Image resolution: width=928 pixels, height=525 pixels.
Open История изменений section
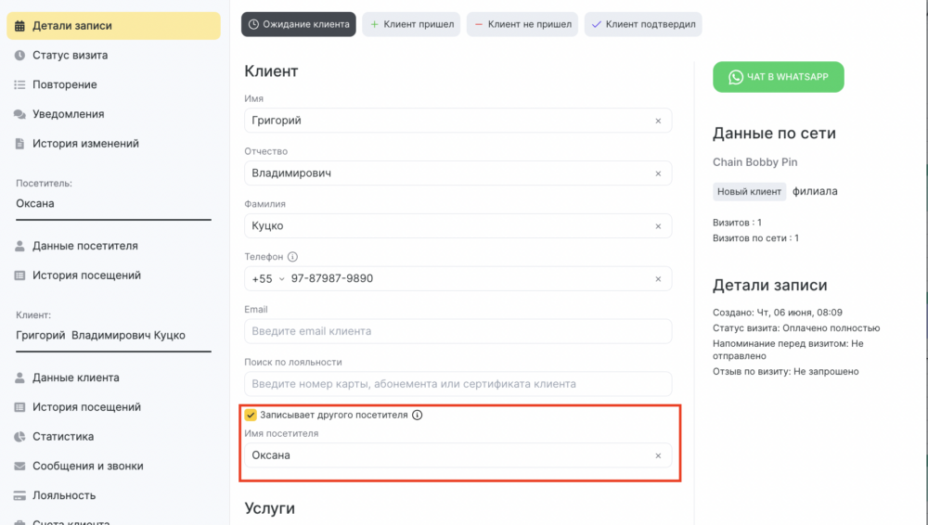point(85,143)
